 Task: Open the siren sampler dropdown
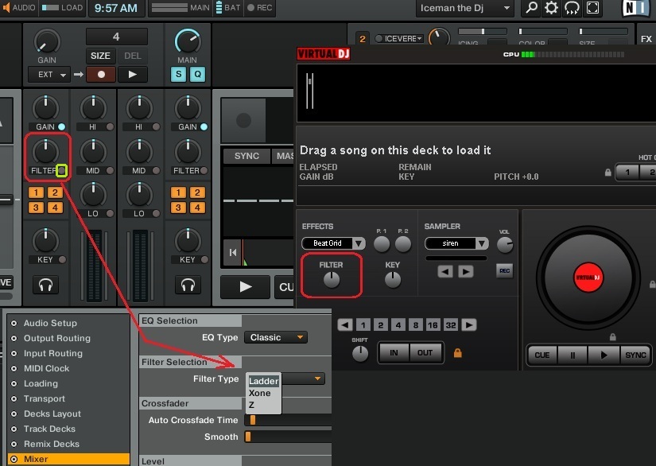coord(456,243)
